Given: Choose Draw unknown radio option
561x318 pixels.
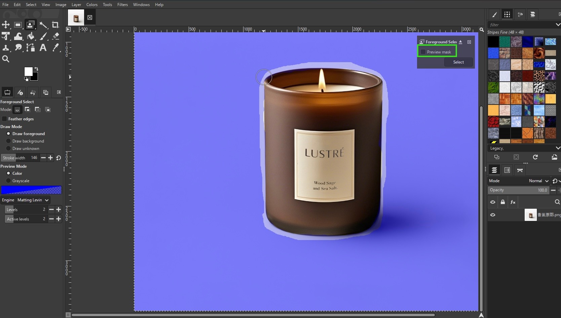Looking at the screenshot, I should click(9, 148).
